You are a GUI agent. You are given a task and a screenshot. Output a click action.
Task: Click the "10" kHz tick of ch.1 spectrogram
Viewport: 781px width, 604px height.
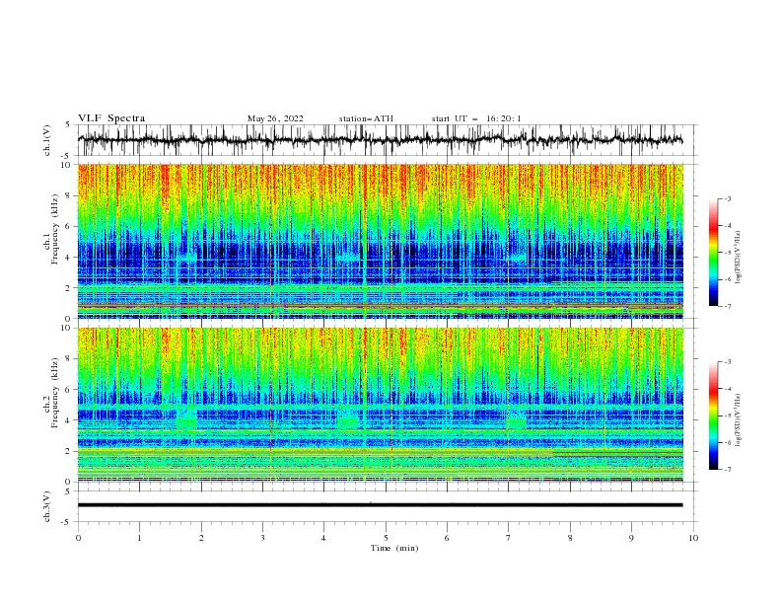pyautogui.click(x=66, y=165)
